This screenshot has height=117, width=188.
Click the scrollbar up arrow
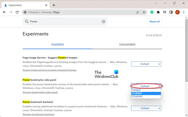[186, 18]
